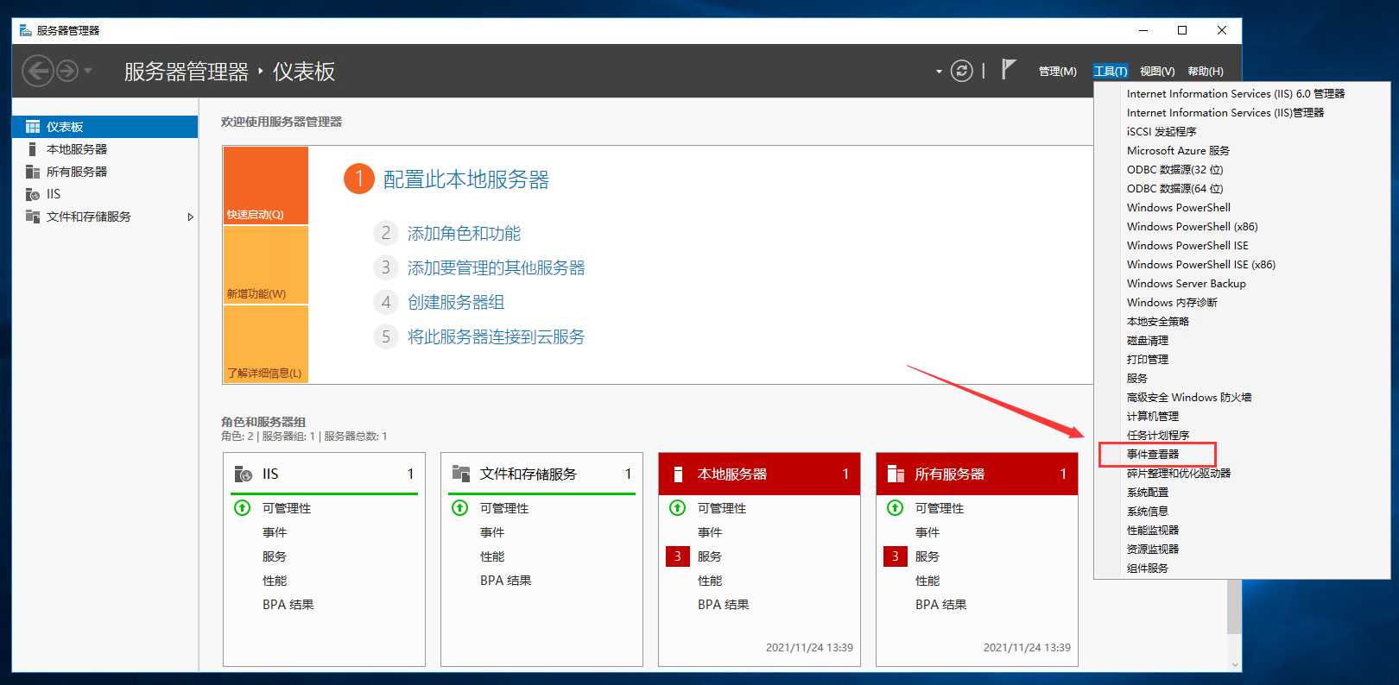The width and height of the screenshot is (1399, 685).
Task: Click the 所有服务器 tile header icon
Action: coord(896,474)
